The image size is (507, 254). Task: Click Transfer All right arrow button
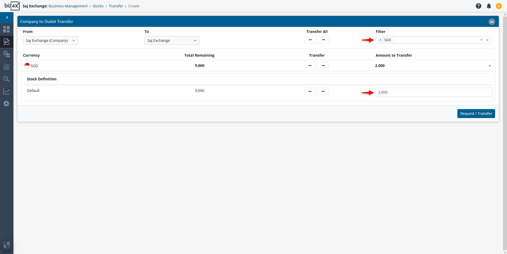[323, 40]
